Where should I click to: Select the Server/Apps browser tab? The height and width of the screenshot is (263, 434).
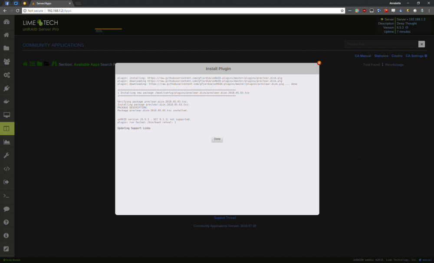tap(52, 3)
